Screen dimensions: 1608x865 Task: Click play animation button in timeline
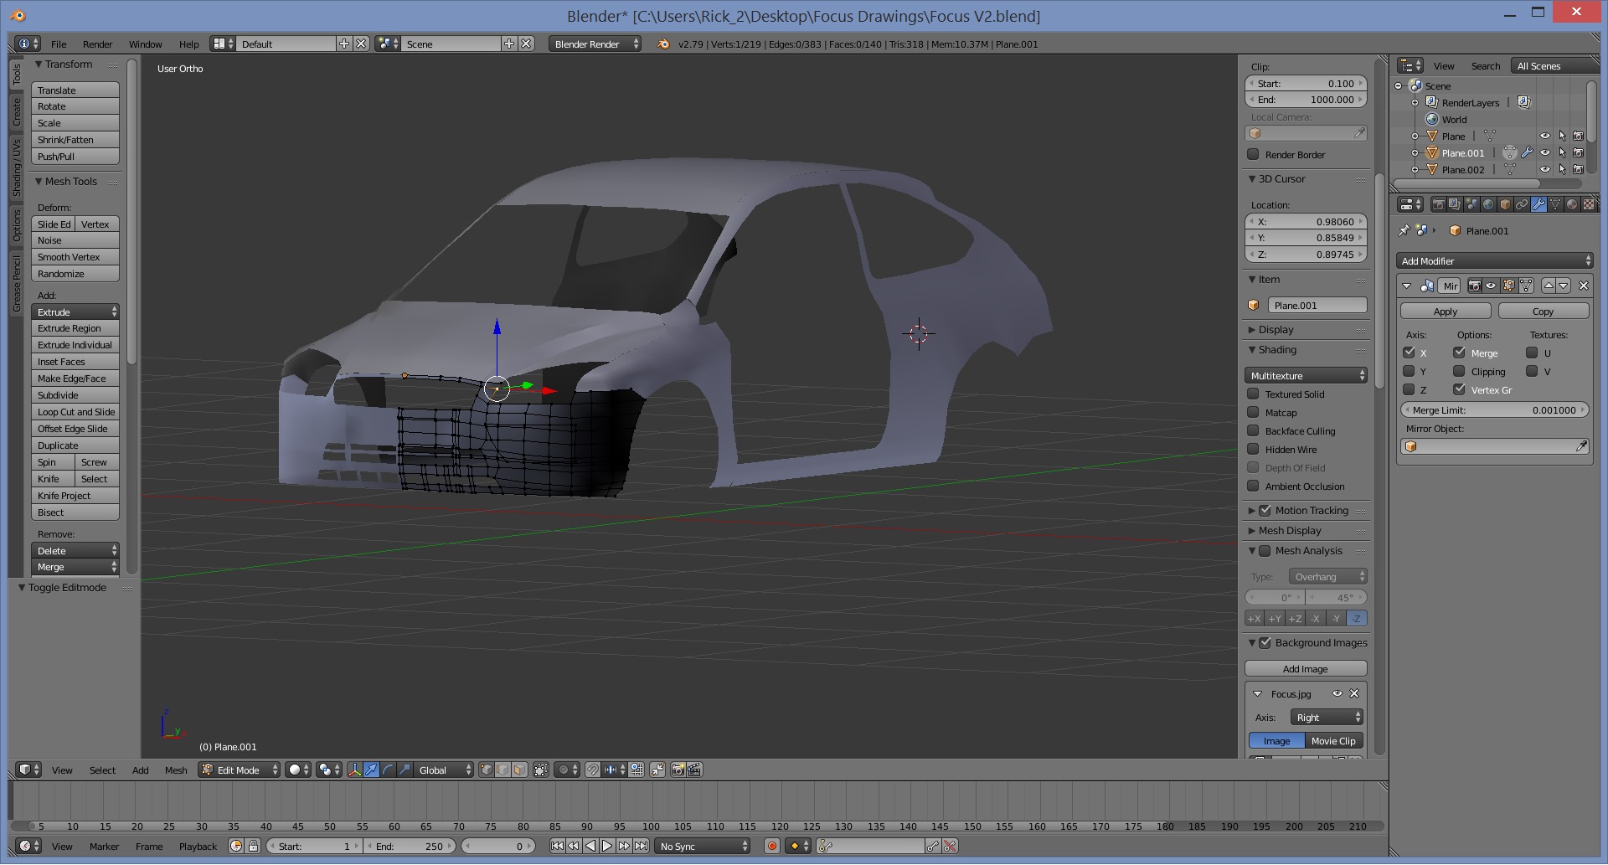(x=607, y=847)
